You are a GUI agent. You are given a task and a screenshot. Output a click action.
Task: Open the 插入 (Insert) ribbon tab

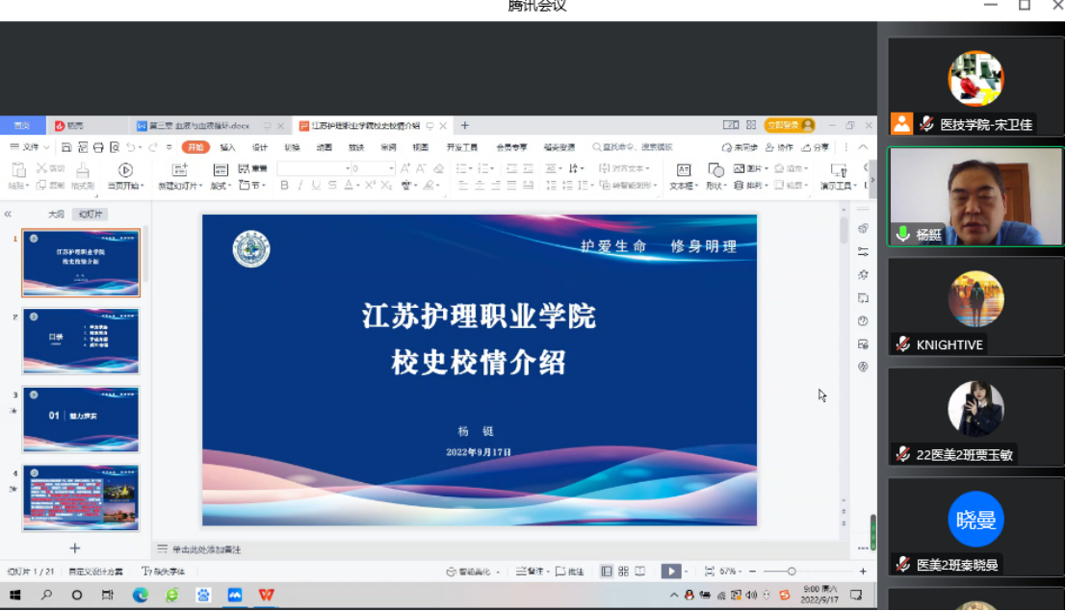pos(227,147)
